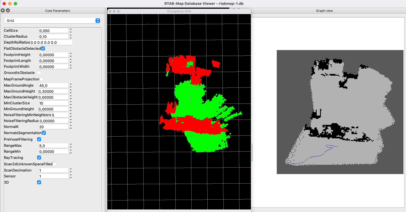Increase RangeMax using its spinner
Image resolution: width=406 pixels, height=212 pixels.
tap(71, 144)
